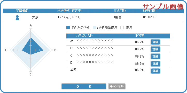Click the 満点 white legend swatch
The width and height of the screenshot is (187, 93).
point(122,28)
